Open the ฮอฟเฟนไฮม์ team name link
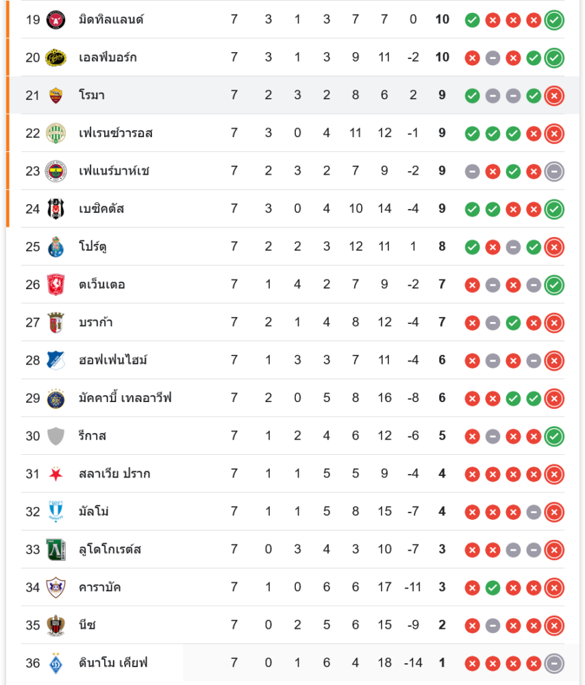 point(112,360)
